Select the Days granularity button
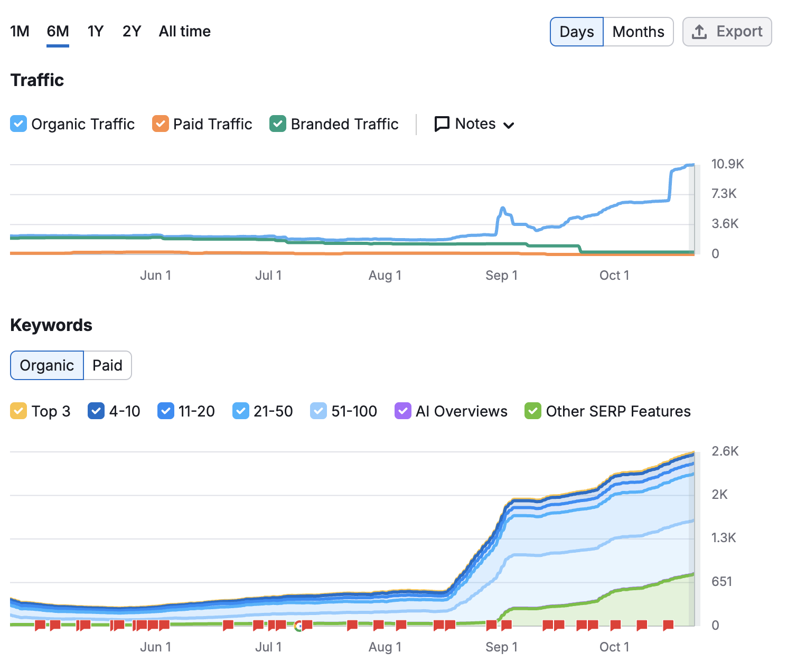Screen dimensions: 787x662 577,32
